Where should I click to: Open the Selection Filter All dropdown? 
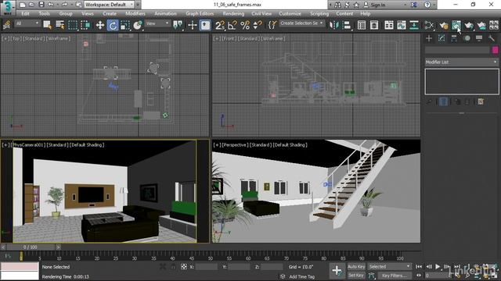point(27,23)
